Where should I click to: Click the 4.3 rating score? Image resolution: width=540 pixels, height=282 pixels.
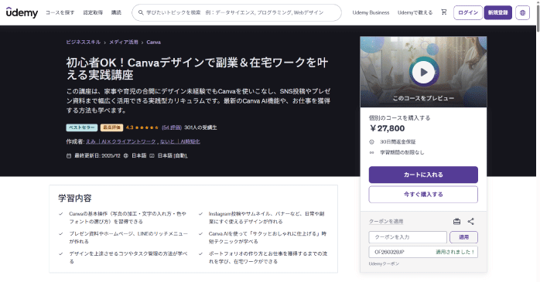point(129,127)
